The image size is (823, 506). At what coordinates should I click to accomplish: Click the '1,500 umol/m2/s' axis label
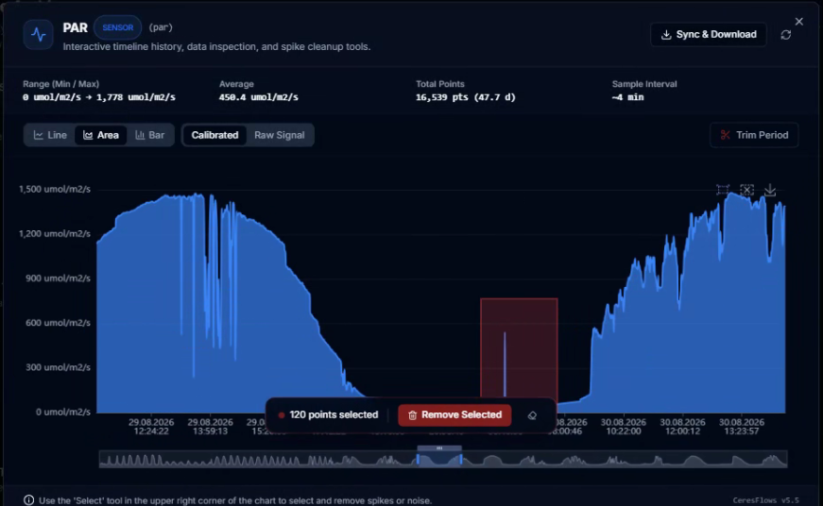(55, 190)
